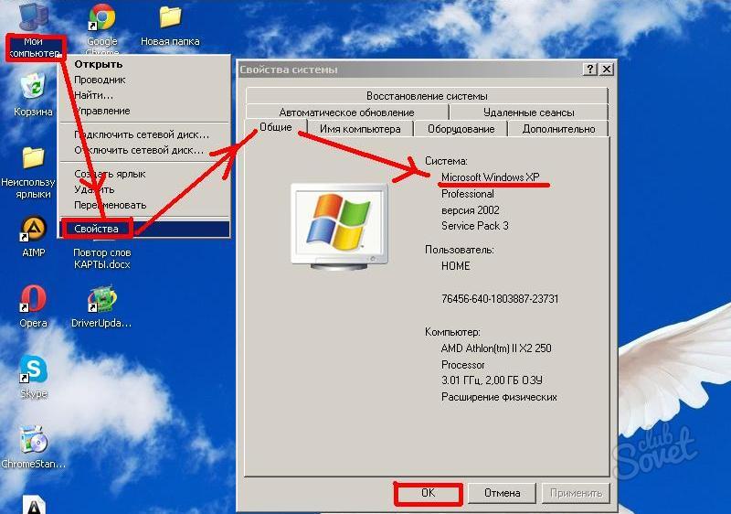Click the Свойства context menu item
731x514 pixels.
[96, 228]
